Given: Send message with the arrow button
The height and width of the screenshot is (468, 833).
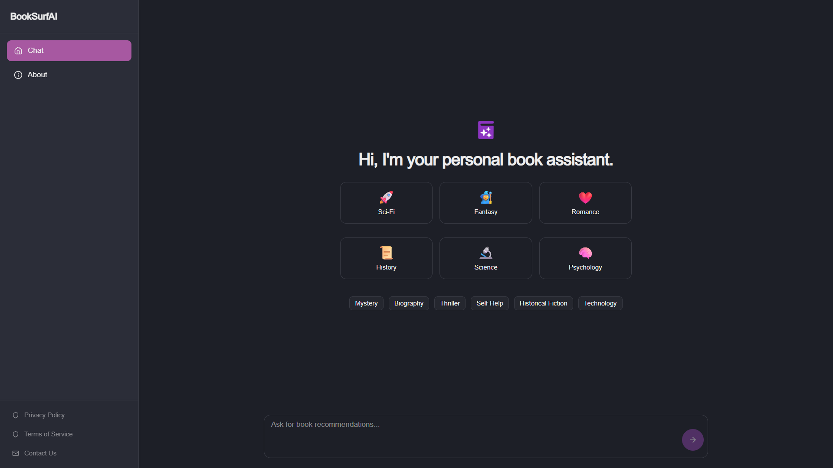Looking at the screenshot, I should pos(692,440).
